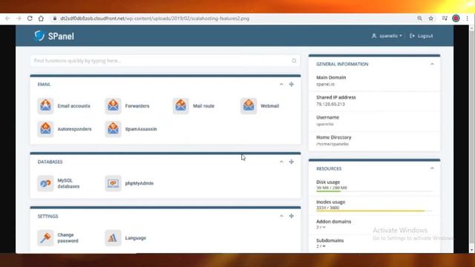The image size is (475, 267).
Task: Open the SpamAssassin icon
Action: click(113, 129)
